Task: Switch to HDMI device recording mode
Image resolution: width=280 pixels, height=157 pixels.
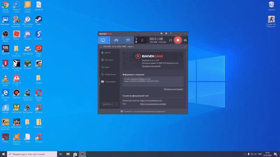Action: [x=128, y=40]
